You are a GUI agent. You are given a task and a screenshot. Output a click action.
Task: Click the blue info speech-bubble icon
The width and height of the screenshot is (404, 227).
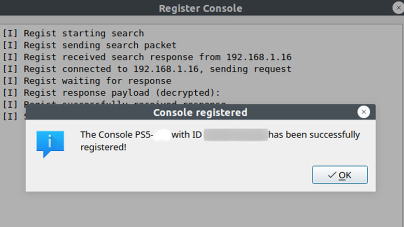pyautogui.click(x=50, y=144)
